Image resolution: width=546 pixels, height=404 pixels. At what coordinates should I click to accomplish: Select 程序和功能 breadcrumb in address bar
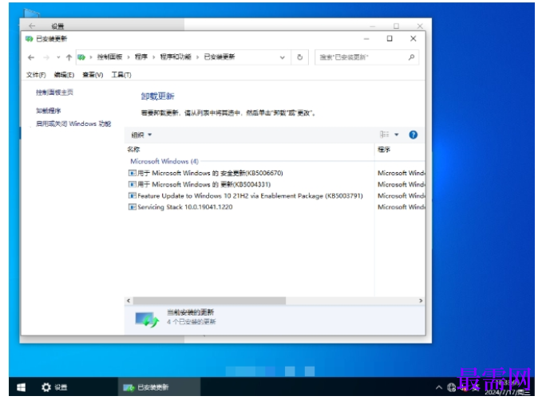176,57
